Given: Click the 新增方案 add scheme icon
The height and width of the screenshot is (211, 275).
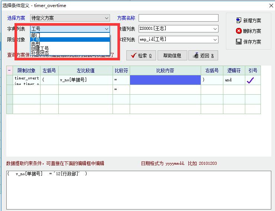Looking at the screenshot, I should pyautogui.click(x=239, y=21).
